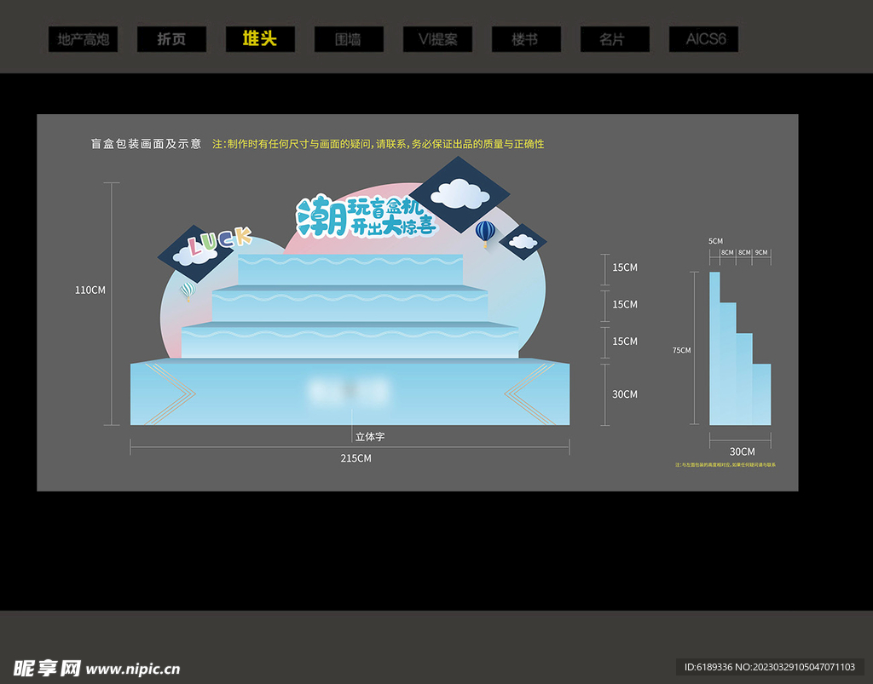Open the 楼书 tab
The height and width of the screenshot is (684, 873).
(x=526, y=39)
